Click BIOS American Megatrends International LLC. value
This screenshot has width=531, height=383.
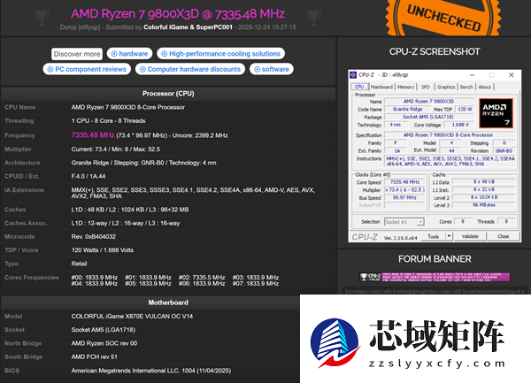pyautogui.click(x=151, y=371)
